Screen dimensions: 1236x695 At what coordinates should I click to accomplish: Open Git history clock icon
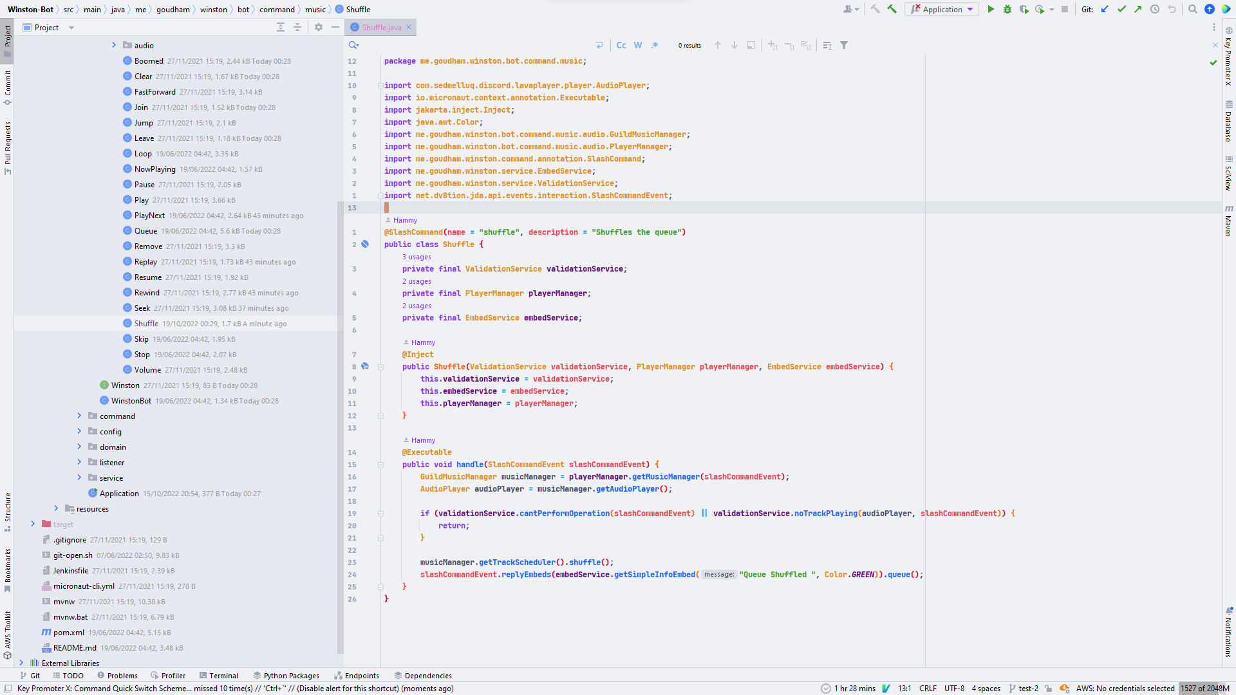coord(1155,10)
